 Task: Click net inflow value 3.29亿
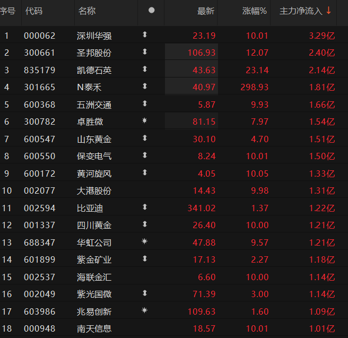tap(322, 36)
